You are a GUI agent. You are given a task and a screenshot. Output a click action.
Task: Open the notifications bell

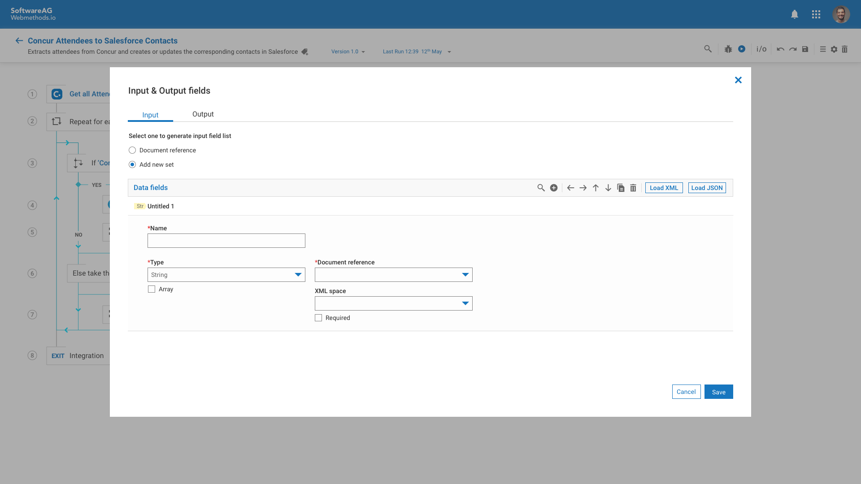[x=794, y=14]
